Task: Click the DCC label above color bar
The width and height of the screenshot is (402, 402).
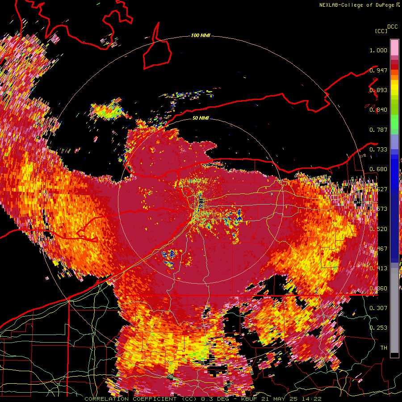Action: pyautogui.click(x=392, y=27)
